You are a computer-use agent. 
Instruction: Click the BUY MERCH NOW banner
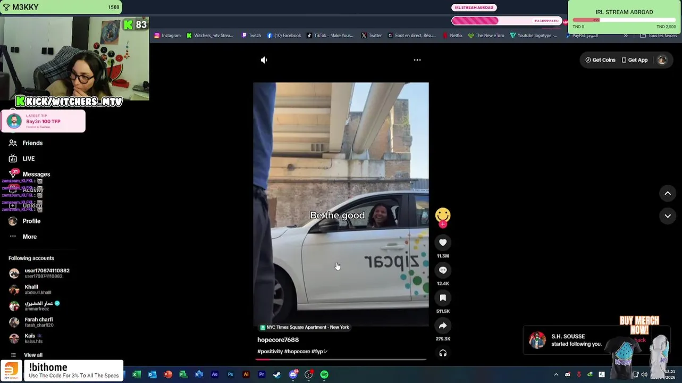[x=639, y=325]
